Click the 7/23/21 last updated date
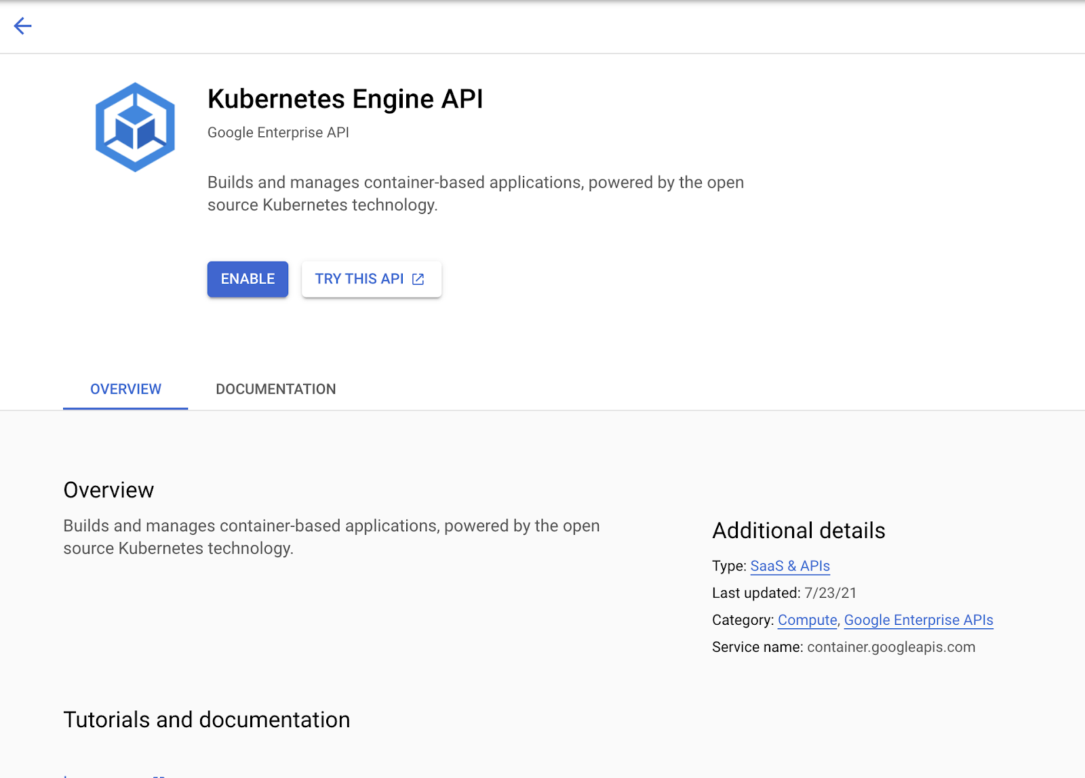The width and height of the screenshot is (1085, 778). click(830, 593)
